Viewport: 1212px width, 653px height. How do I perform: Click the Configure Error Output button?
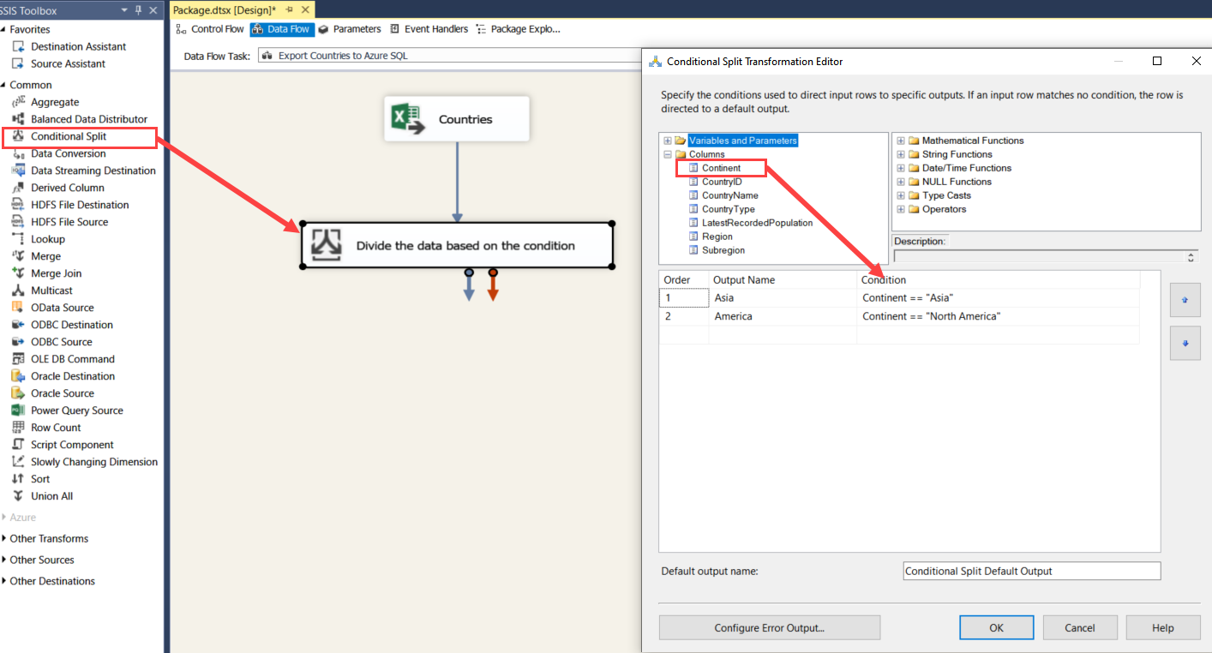coord(770,628)
